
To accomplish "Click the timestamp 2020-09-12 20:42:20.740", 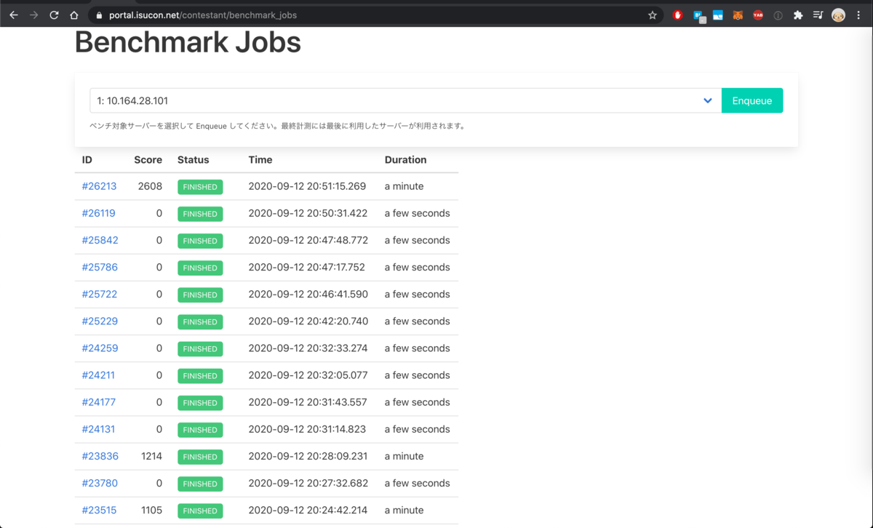I will coord(308,321).
